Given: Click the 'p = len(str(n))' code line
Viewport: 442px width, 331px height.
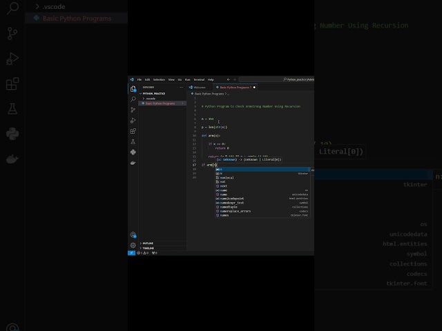Looking at the screenshot, I should point(214,127).
